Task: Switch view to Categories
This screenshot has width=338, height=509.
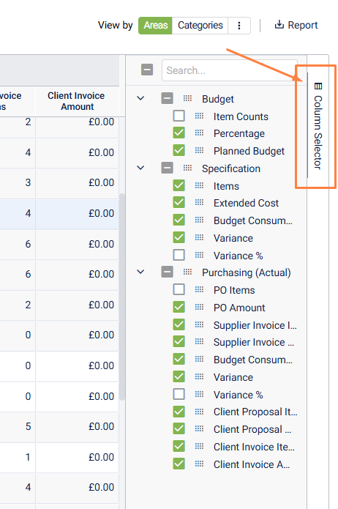Action: [x=200, y=26]
